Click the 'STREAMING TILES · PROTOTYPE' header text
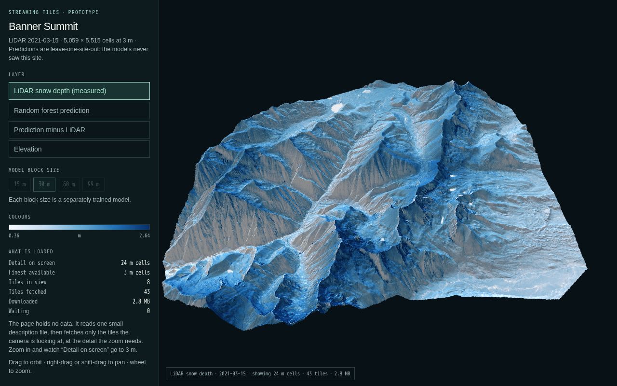This screenshot has height=386, width=617. (x=54, y=12)
